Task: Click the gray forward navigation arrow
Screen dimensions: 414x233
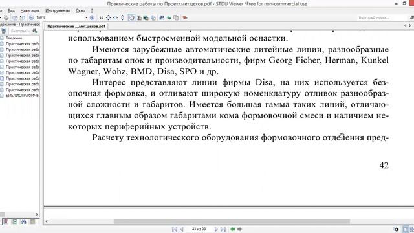Action: [239, 229]
